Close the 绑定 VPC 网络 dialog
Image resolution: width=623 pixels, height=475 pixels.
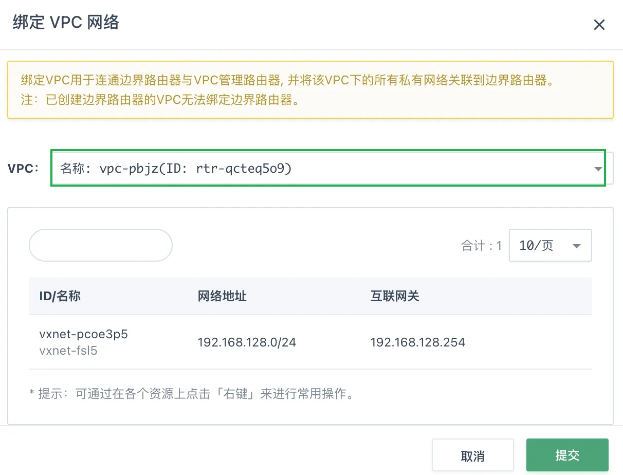[x=599, y=25]
